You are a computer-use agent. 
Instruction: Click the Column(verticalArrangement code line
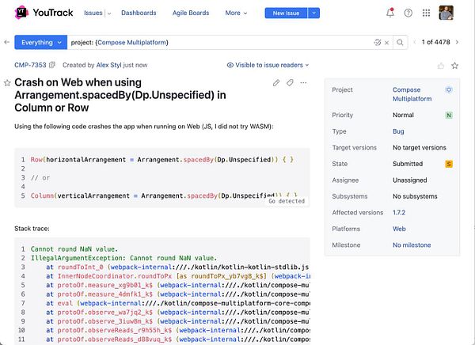(x=164, y=196)
